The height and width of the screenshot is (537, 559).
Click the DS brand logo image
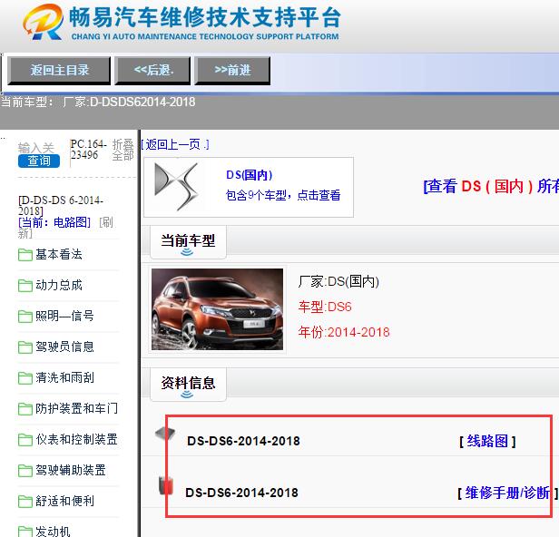176,186
